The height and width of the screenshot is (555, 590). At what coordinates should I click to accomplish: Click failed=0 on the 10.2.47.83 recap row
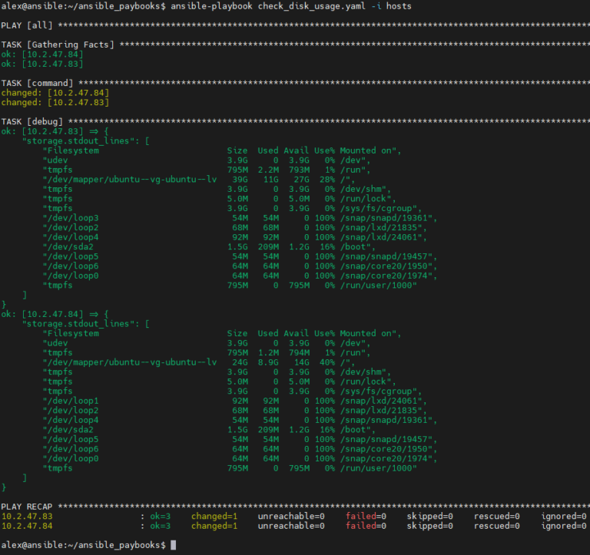click(x=366, y=517)
